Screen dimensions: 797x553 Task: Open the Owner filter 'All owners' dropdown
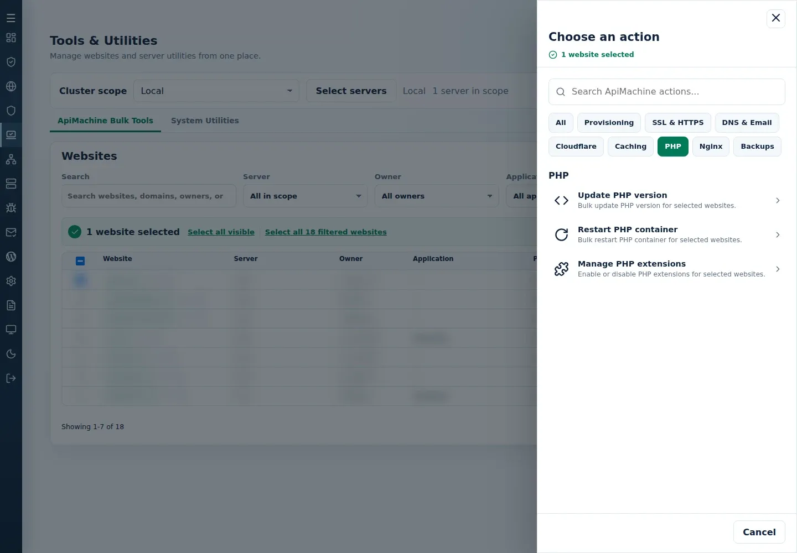[x=437, y=196]
